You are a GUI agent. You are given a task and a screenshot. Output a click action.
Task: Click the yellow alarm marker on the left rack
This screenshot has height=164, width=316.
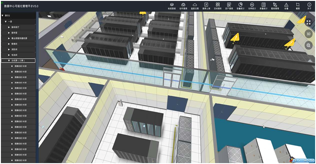coord(235,38)
